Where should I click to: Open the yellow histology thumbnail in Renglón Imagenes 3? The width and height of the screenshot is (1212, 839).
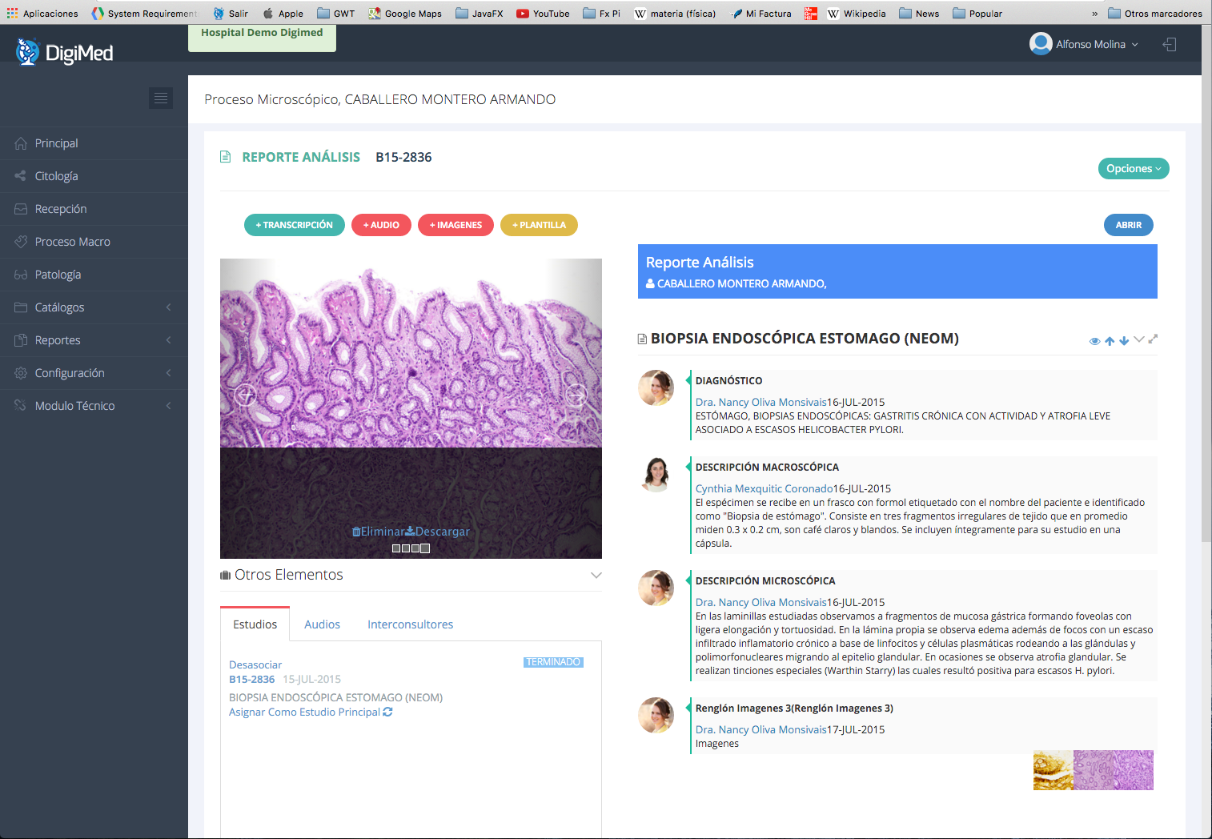tap(1053, 770)
